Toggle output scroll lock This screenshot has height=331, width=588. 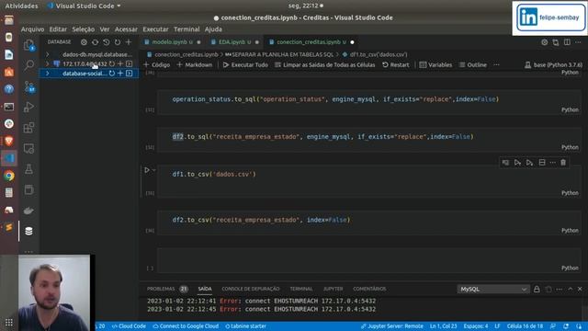pyautogui.click(x=537, y=289)
